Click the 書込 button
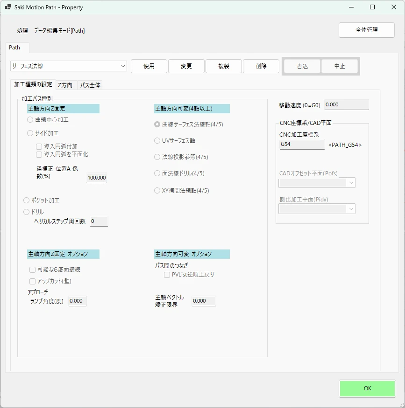The height and width of the screenshot is (408, 405). click(x=302, y=66)
